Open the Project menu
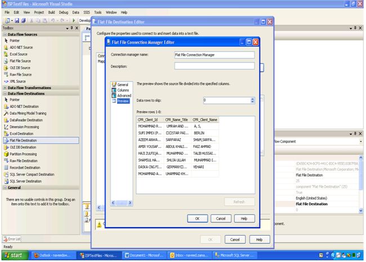 click(39, 12)
